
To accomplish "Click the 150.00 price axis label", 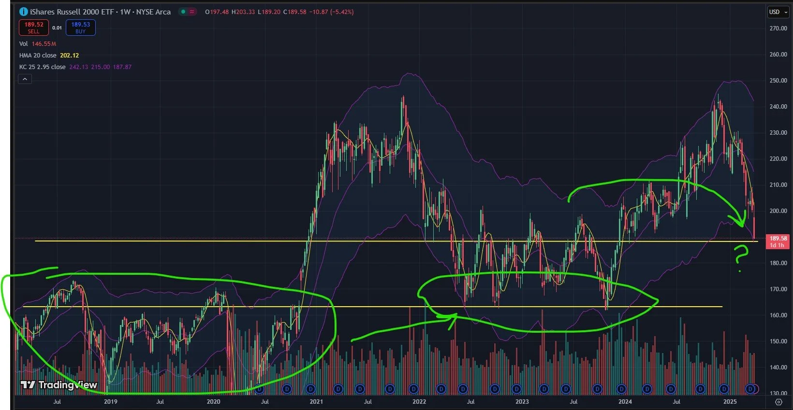I will tap(778, 341).
